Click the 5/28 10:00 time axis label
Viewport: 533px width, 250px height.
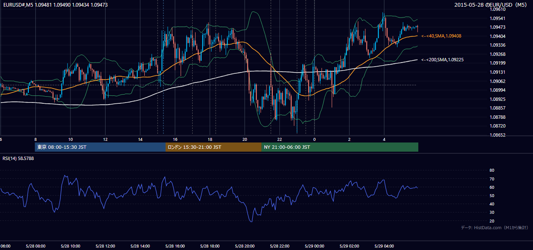pos(70,246)
